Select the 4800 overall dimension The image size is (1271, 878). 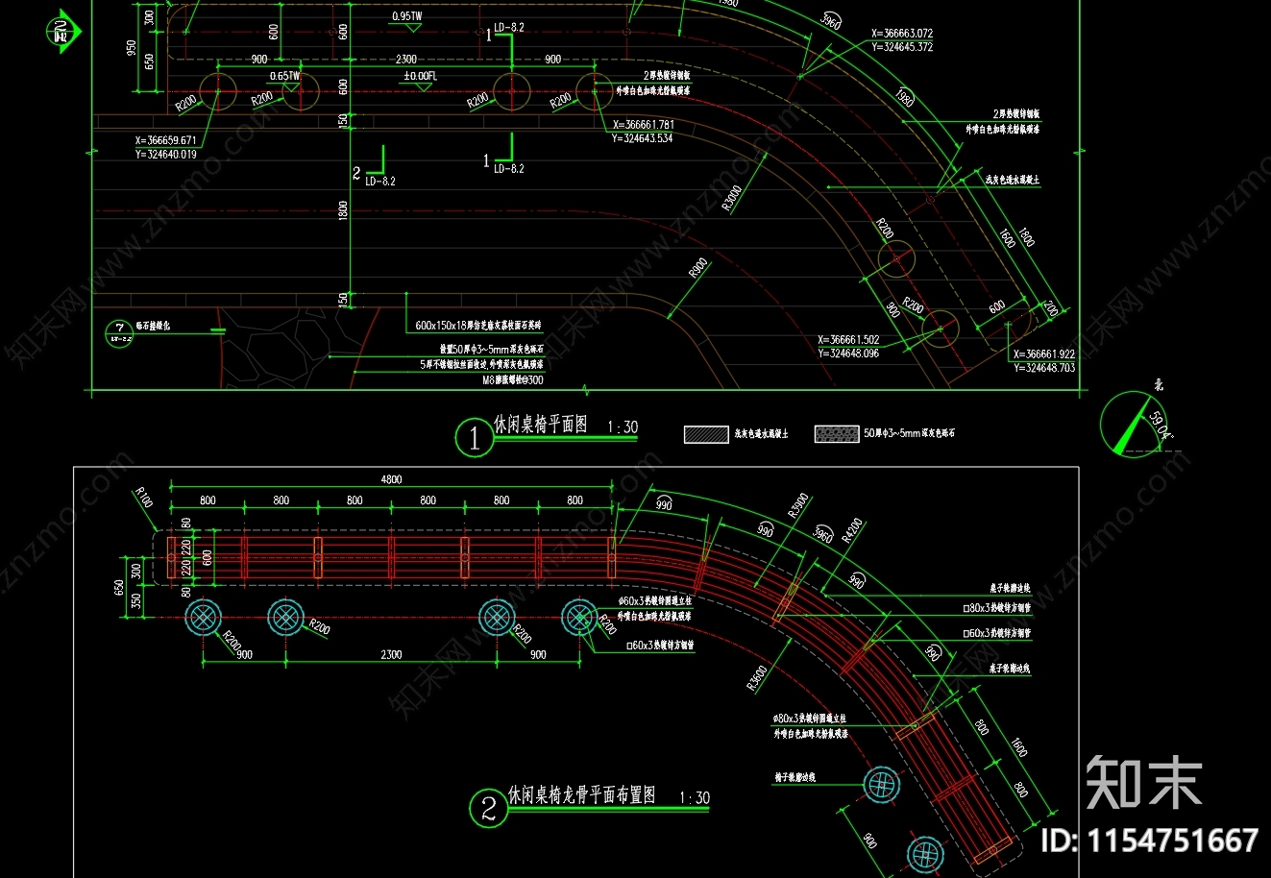[x=391, y=479]
